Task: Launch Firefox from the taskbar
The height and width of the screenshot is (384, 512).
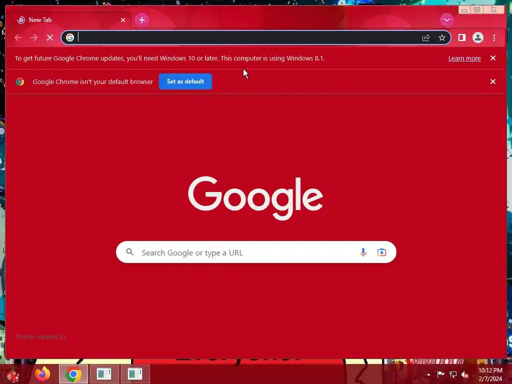Action: (x=42, y=374)
